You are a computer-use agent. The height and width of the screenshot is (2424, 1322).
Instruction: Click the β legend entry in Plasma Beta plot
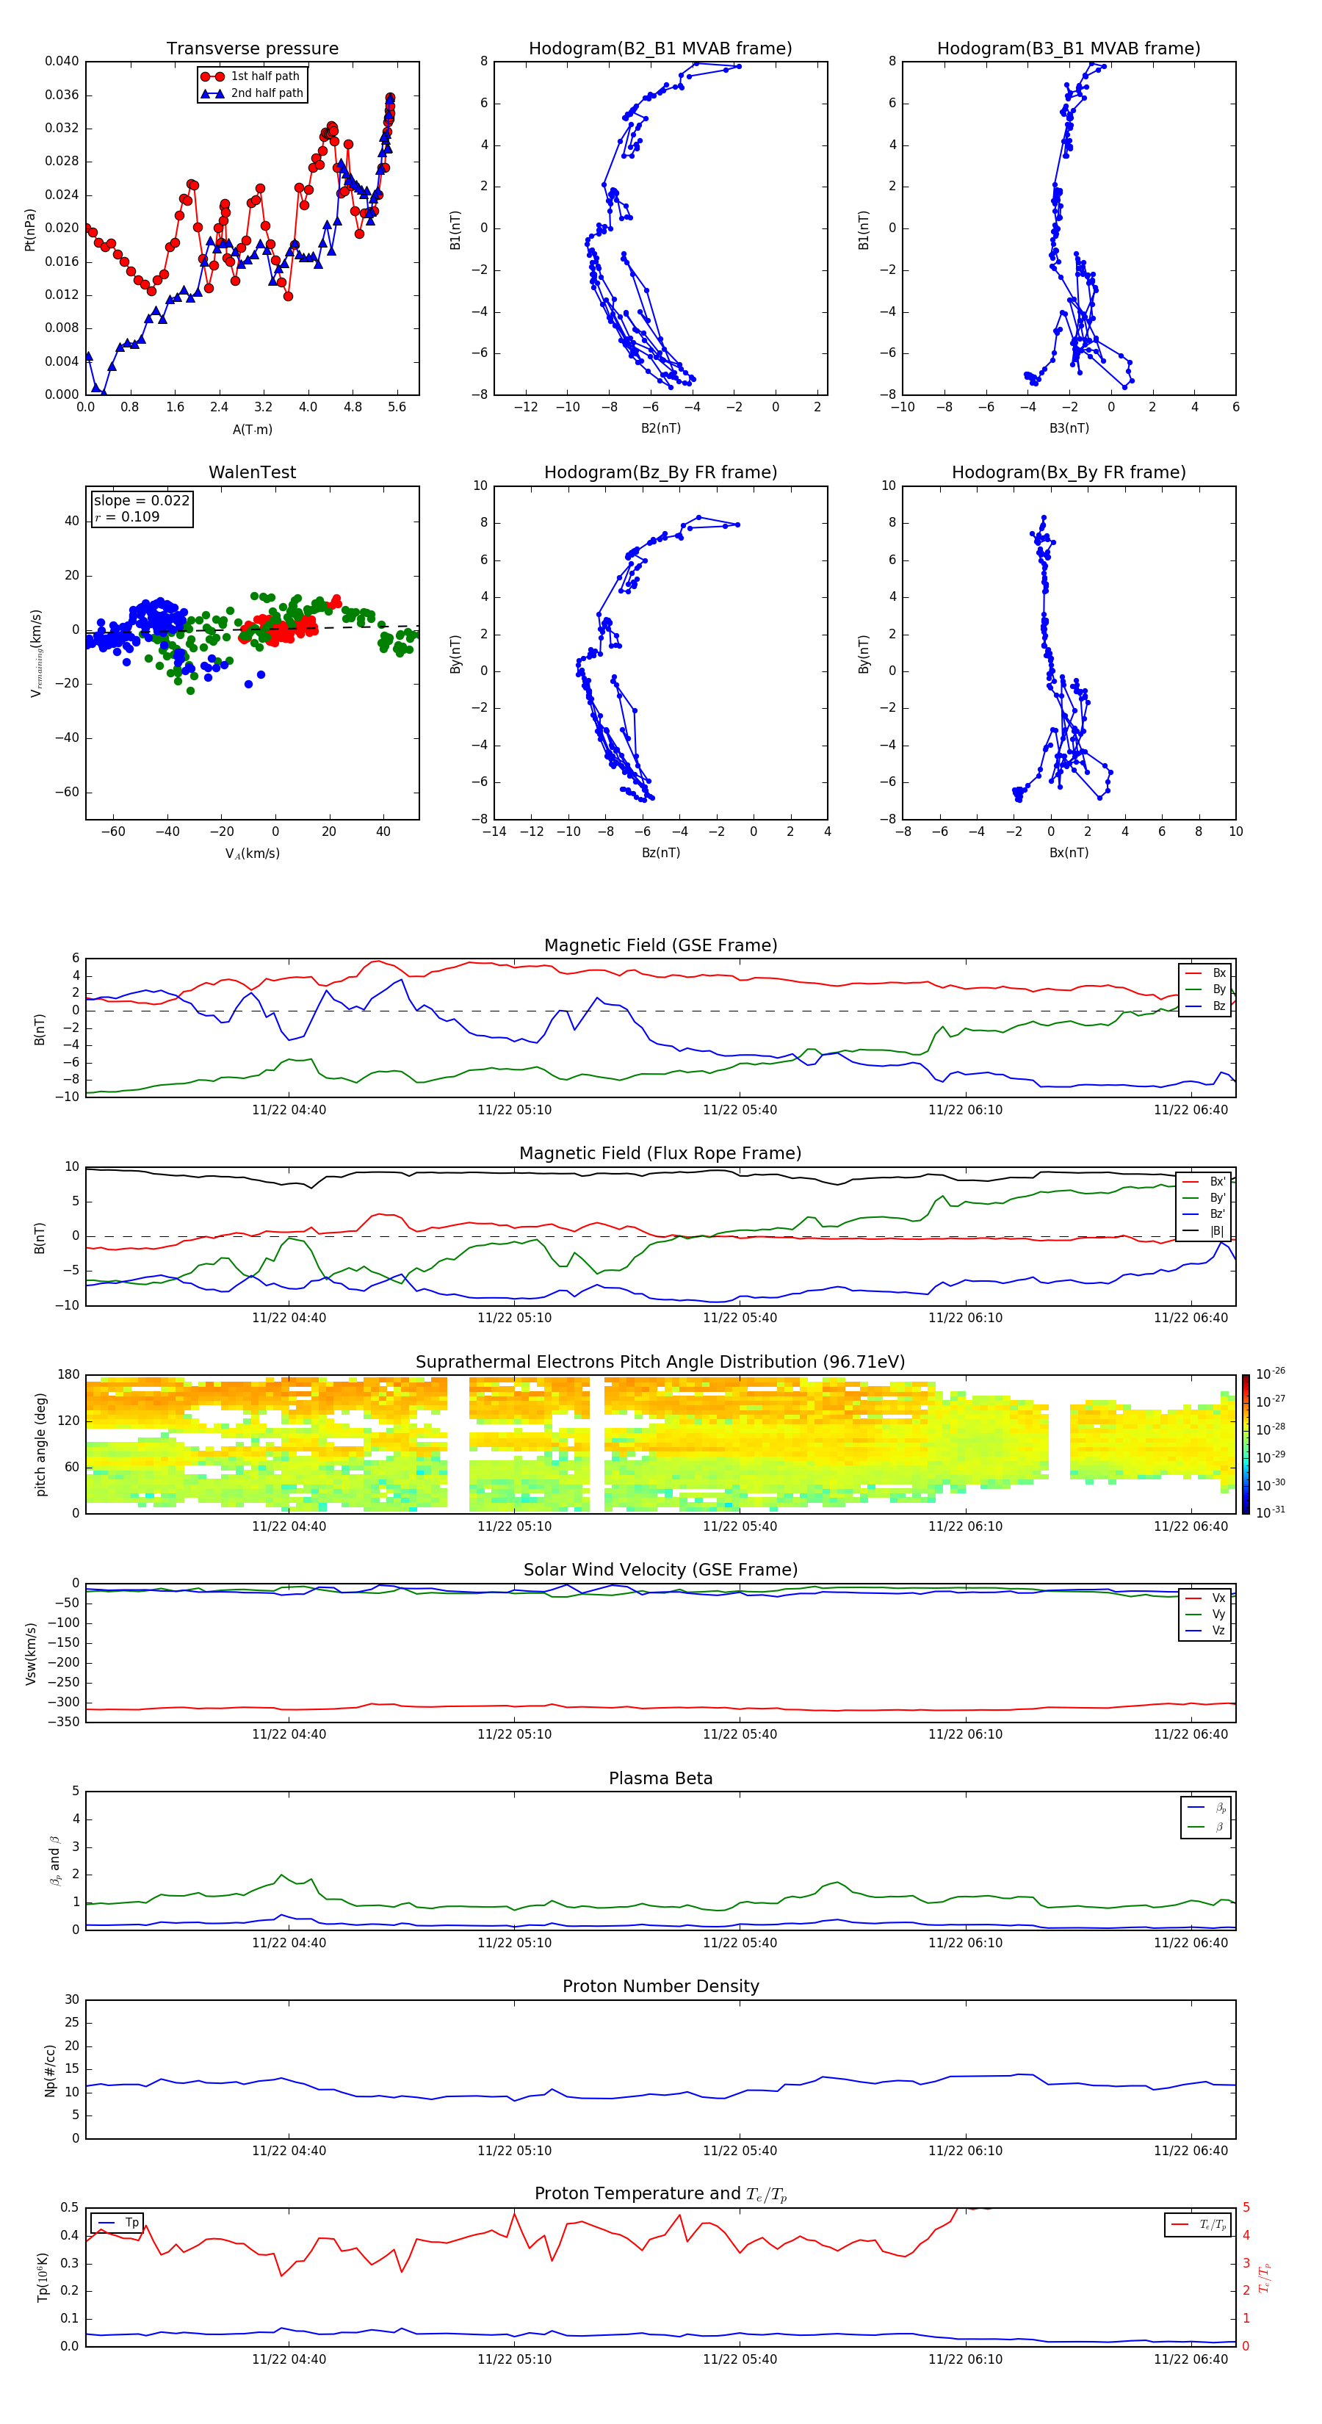pyautogui.click(x=1206, y=1827)
